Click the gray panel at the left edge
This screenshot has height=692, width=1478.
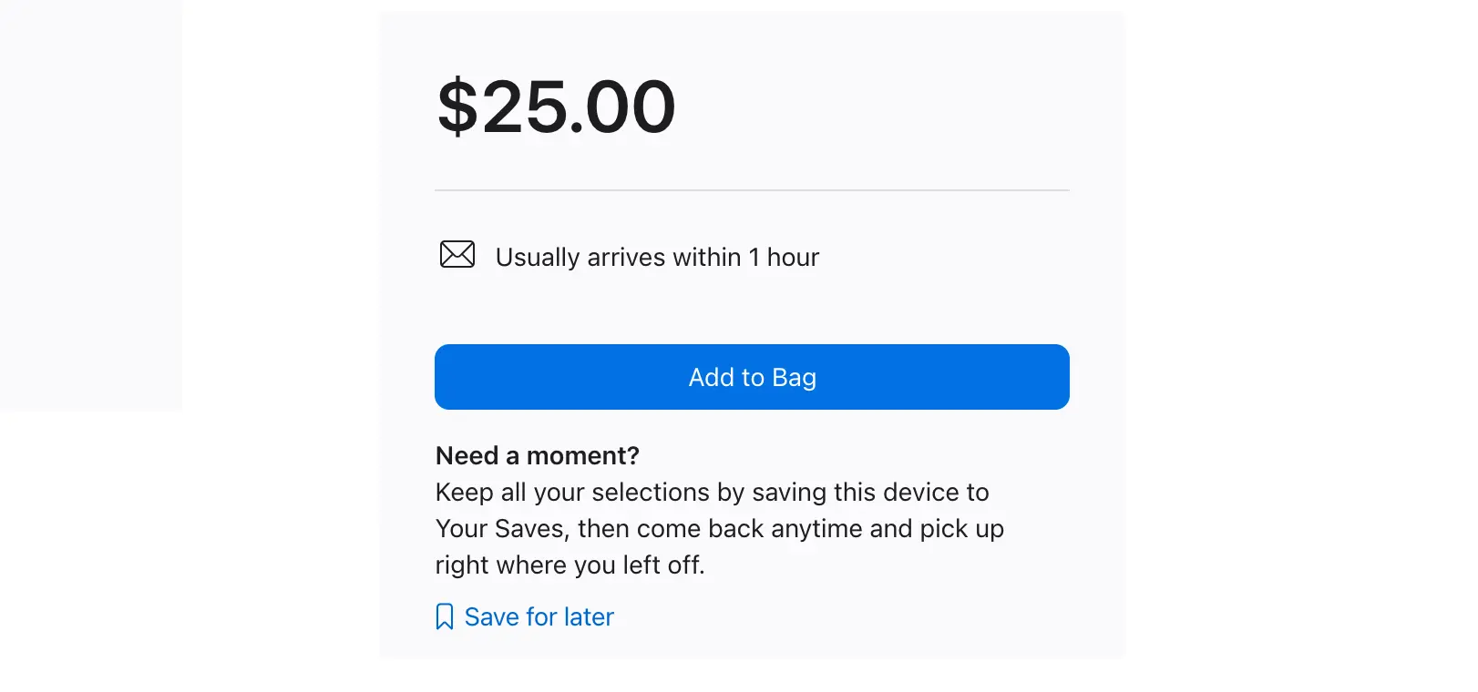[x=91, y=205]
